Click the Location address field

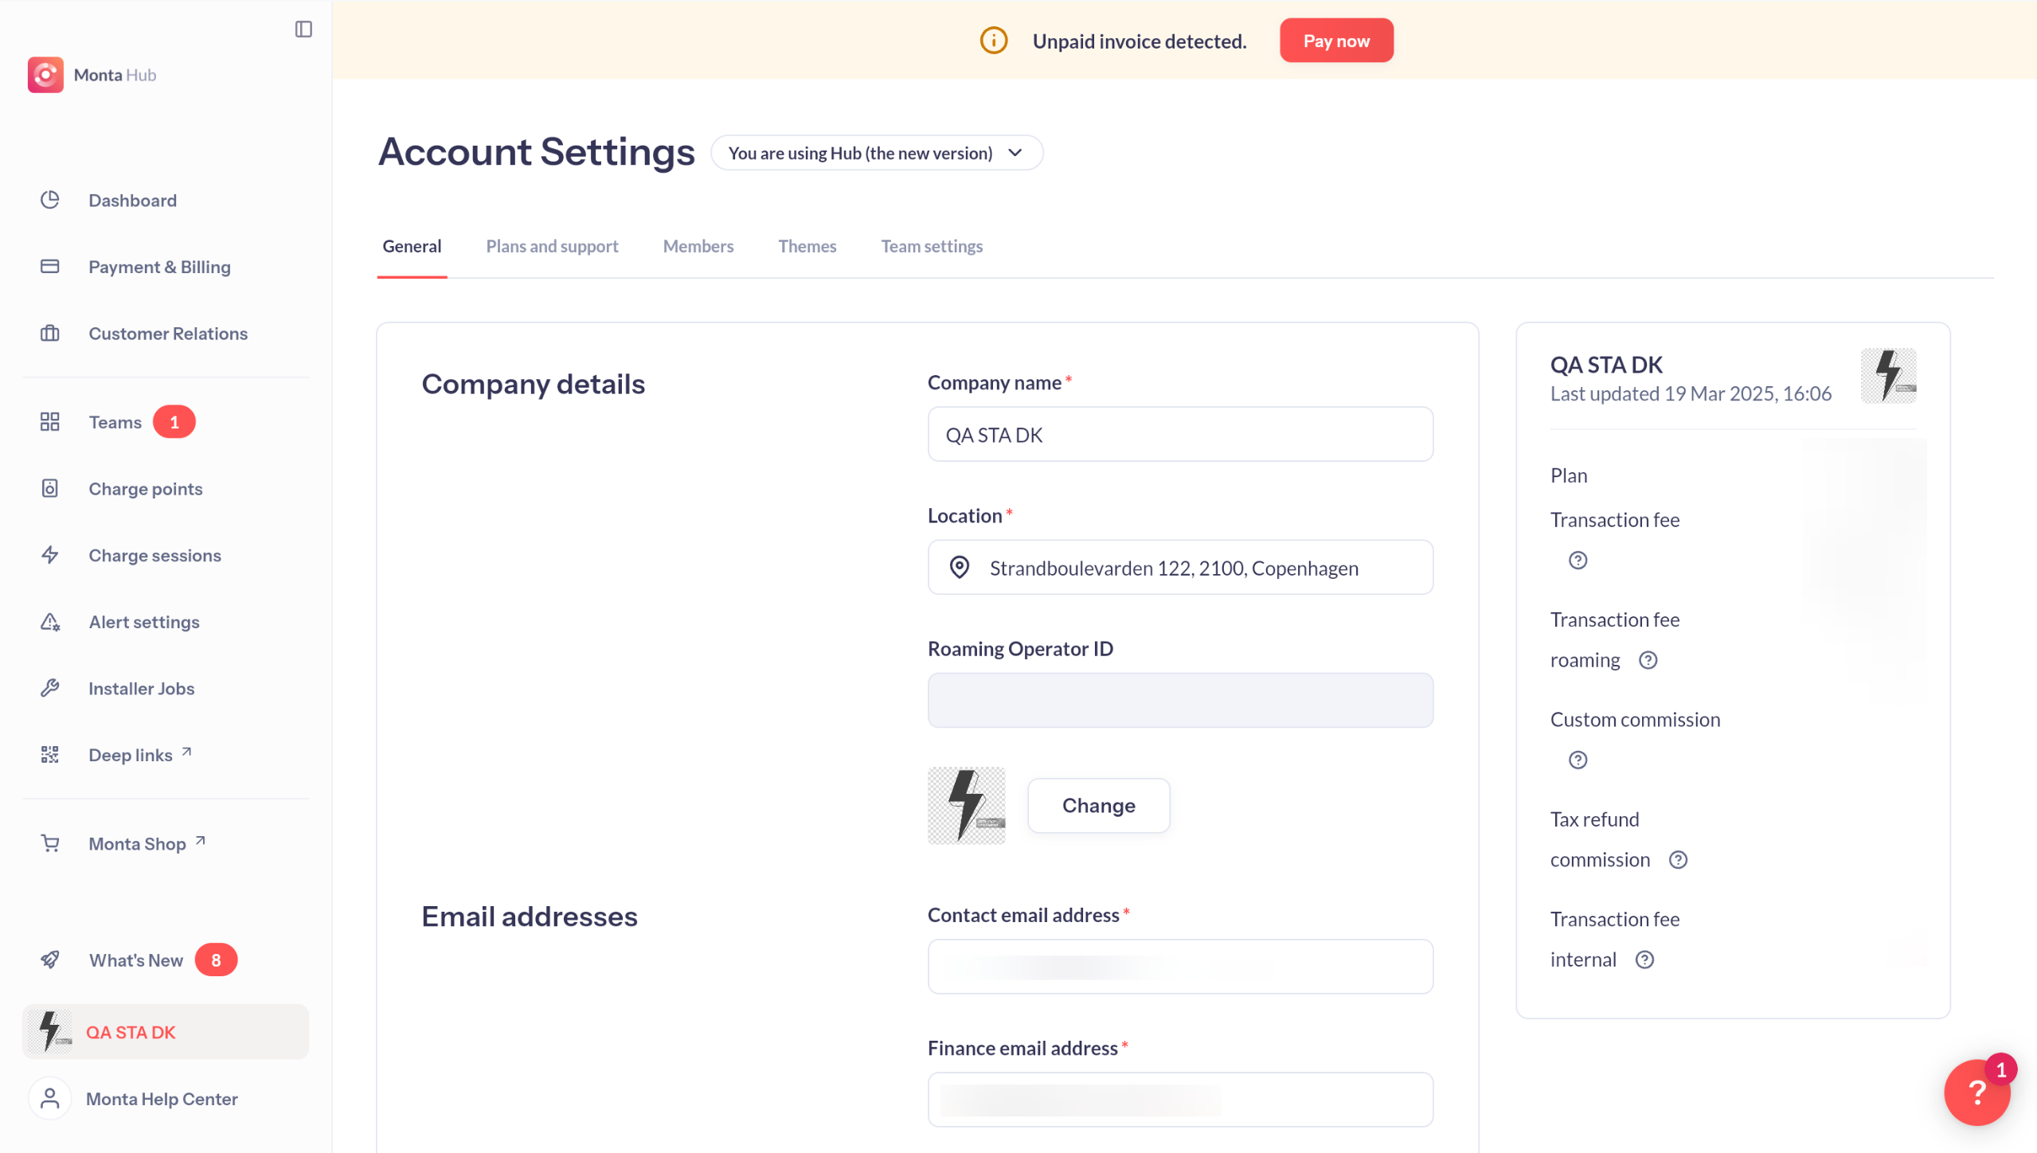pyautogui.click(x=1179, y=568)
